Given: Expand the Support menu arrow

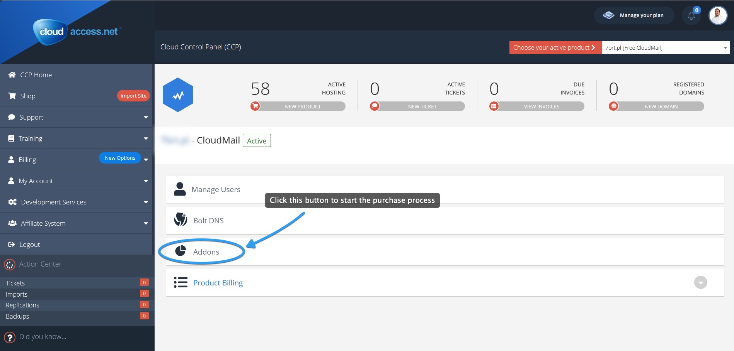Looking at the screenshot, I should coord(146,117).
